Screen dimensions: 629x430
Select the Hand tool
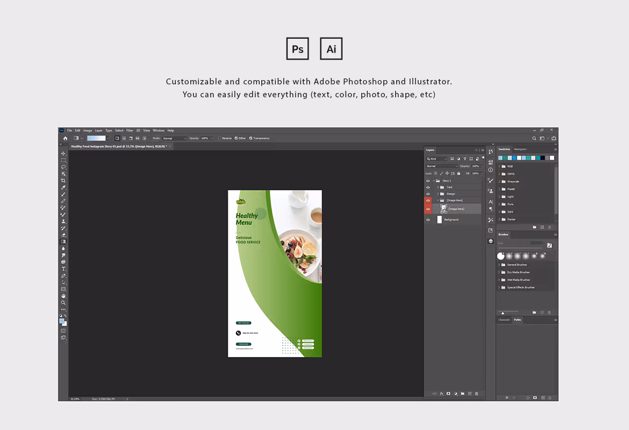tap(63, 296)
